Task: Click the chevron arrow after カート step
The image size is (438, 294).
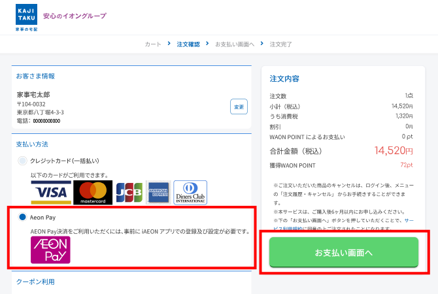Action: pyautogui.click(x=169, y=44)
